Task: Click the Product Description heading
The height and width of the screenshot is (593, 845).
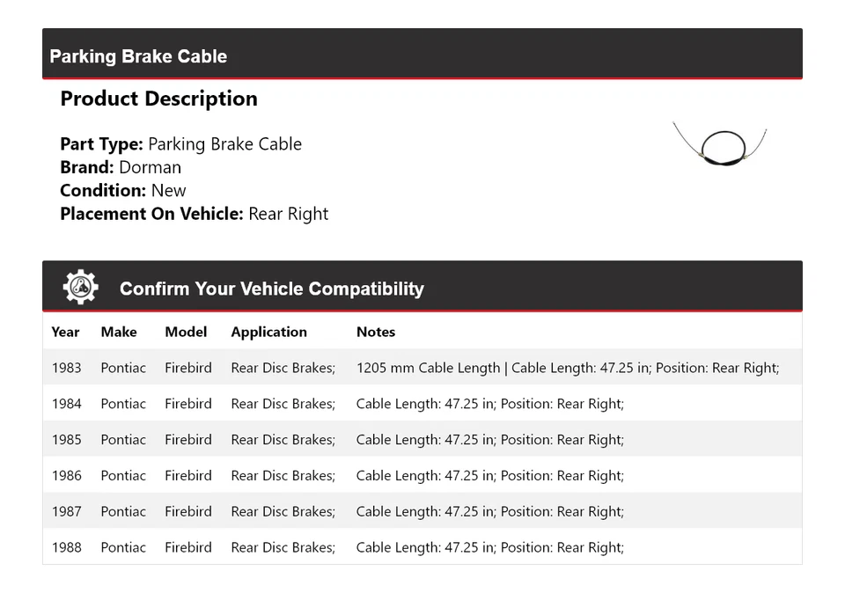Action: point(158,99)
